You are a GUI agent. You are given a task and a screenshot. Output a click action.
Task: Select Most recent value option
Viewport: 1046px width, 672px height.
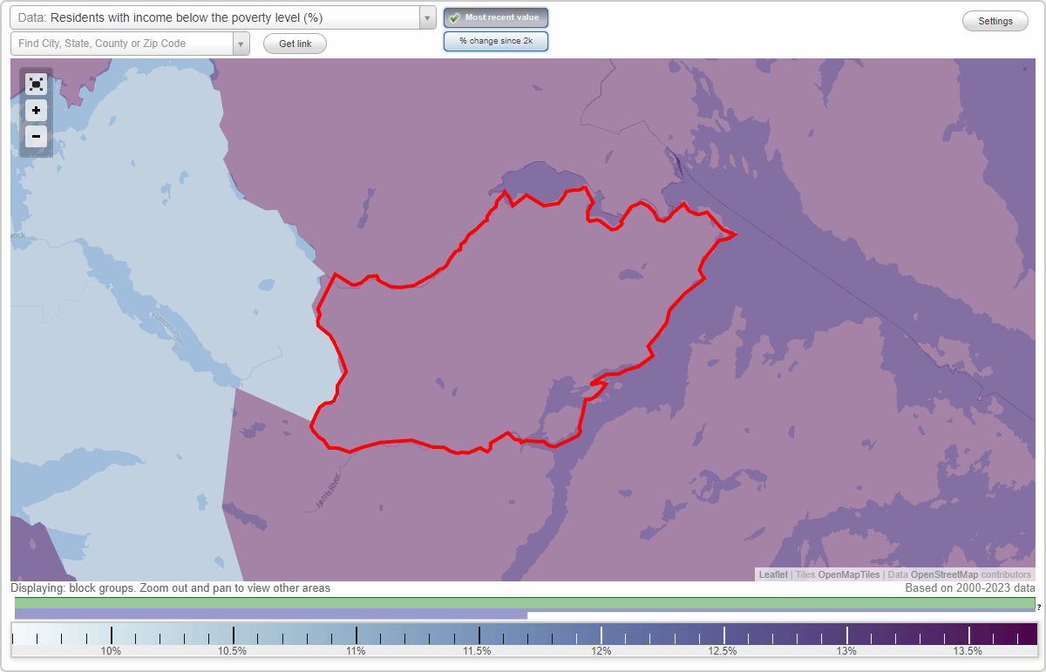click(x=496, y=17)
